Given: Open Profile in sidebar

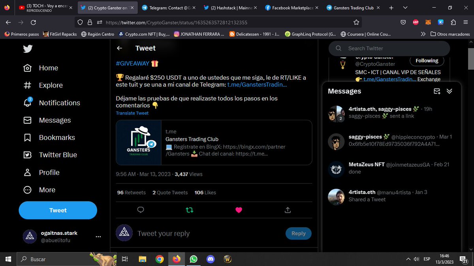Looking at the screenshot, I should pyautogui.click(x=41, y=172).
